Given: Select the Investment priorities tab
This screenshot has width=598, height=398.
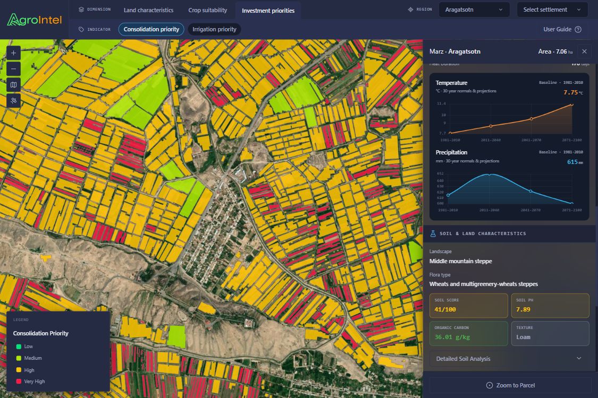Looking at the screenshot, I should coord(268,11).
